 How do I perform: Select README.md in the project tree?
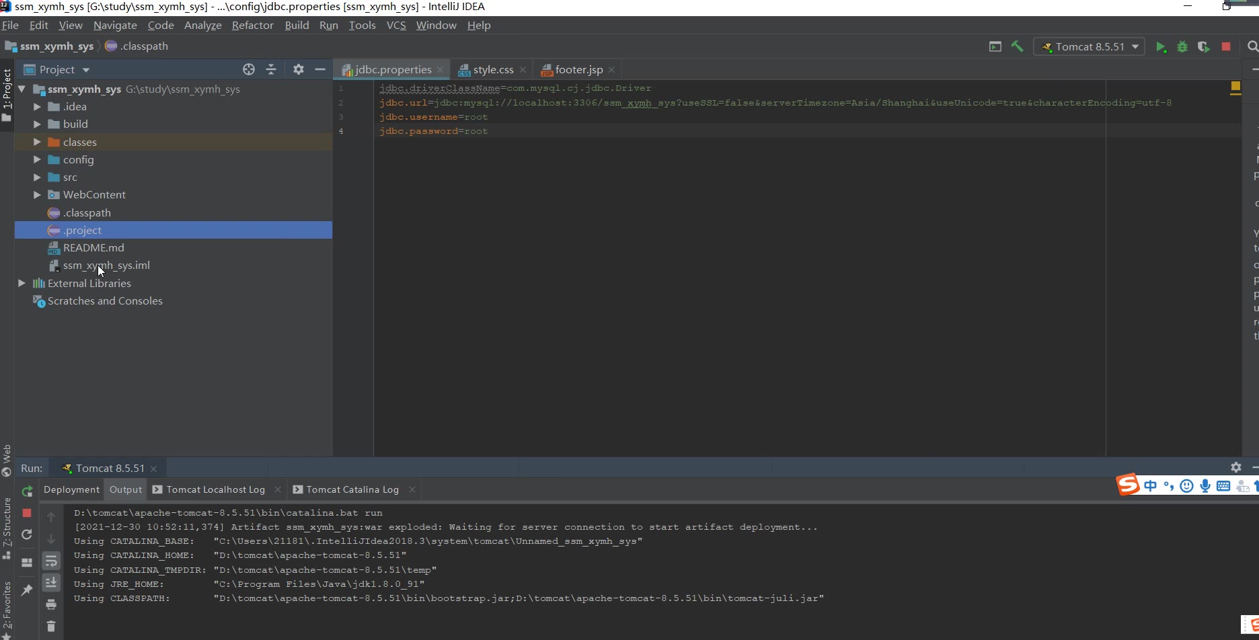[x=93, y=247]
